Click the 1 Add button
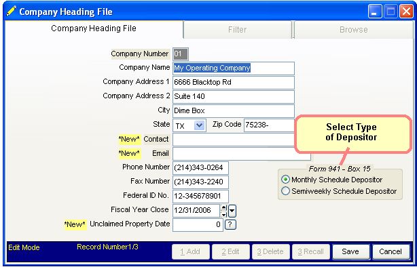This screenshot has width=417, height=267. (190, 251)
